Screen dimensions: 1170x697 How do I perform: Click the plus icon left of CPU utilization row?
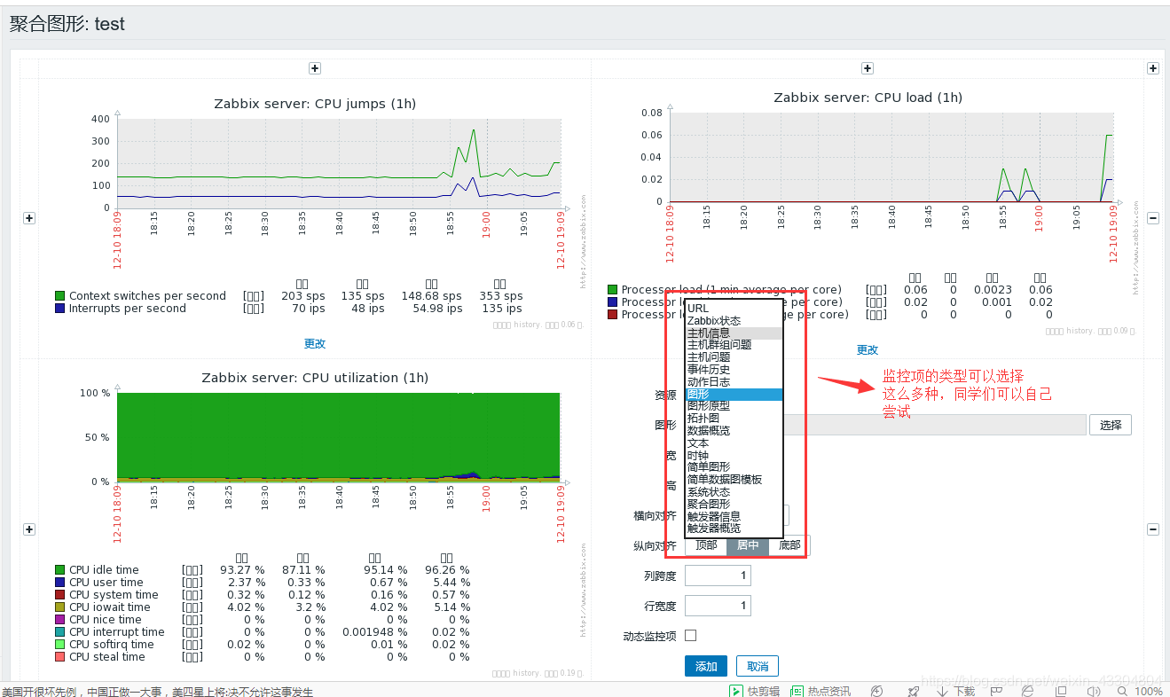tap(28, 529)
